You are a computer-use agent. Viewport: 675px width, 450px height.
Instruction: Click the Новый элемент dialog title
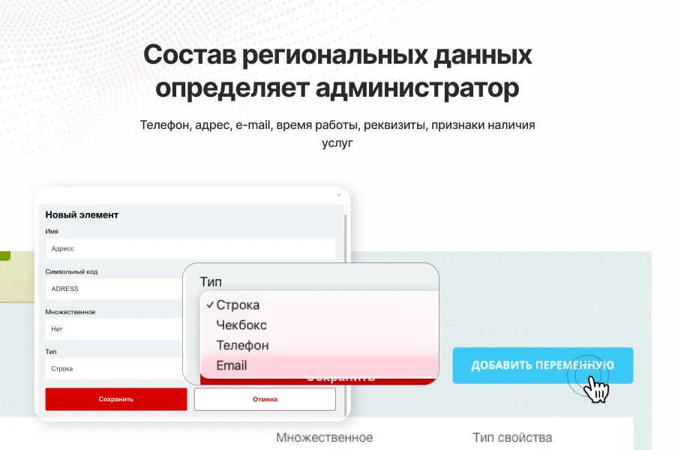click(x=82, y=215)
